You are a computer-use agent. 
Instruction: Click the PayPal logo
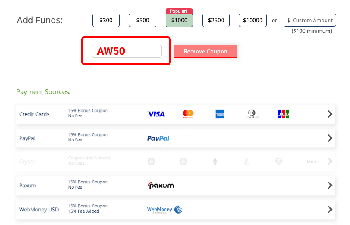[158, 138]
